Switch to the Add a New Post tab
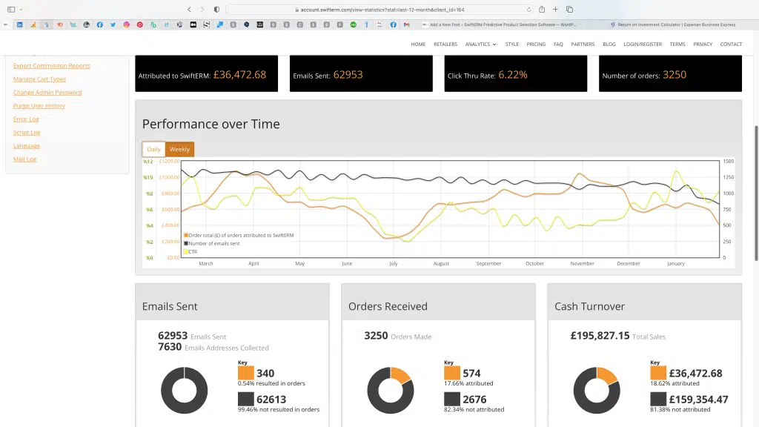759x427 pixels. click(x=499, y=24)
